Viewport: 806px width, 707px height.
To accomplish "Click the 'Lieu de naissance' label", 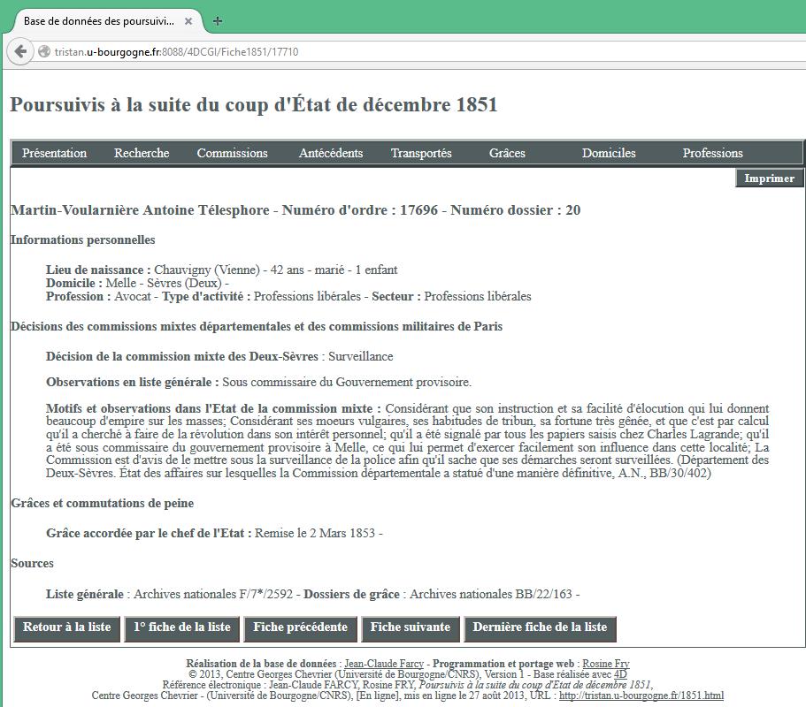I will point(98,270).
